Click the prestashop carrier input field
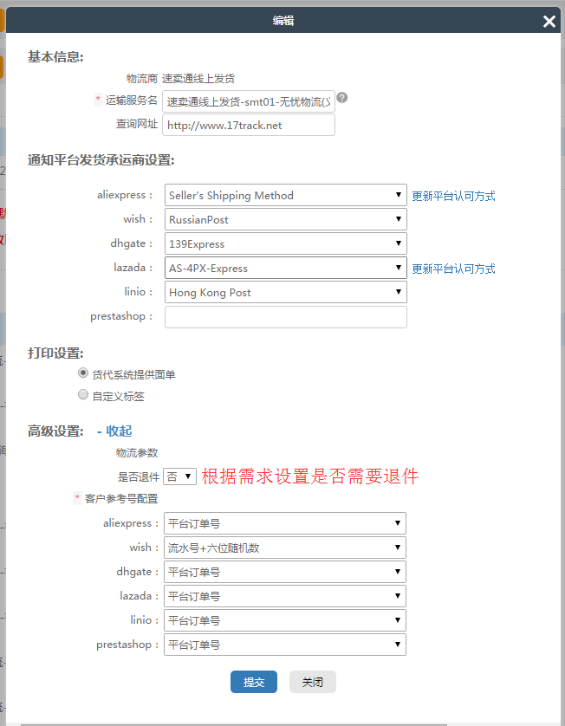The image size is (565, 726). (x=285, y=317)
